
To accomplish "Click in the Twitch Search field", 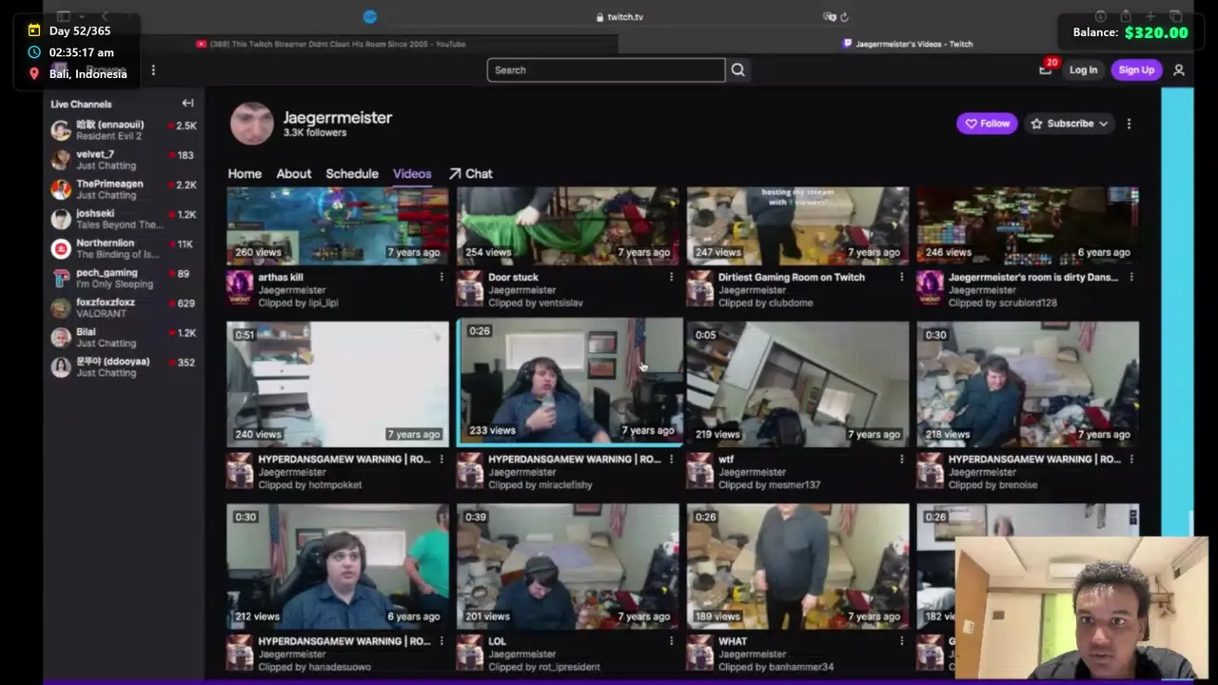I will pos(606,69).
